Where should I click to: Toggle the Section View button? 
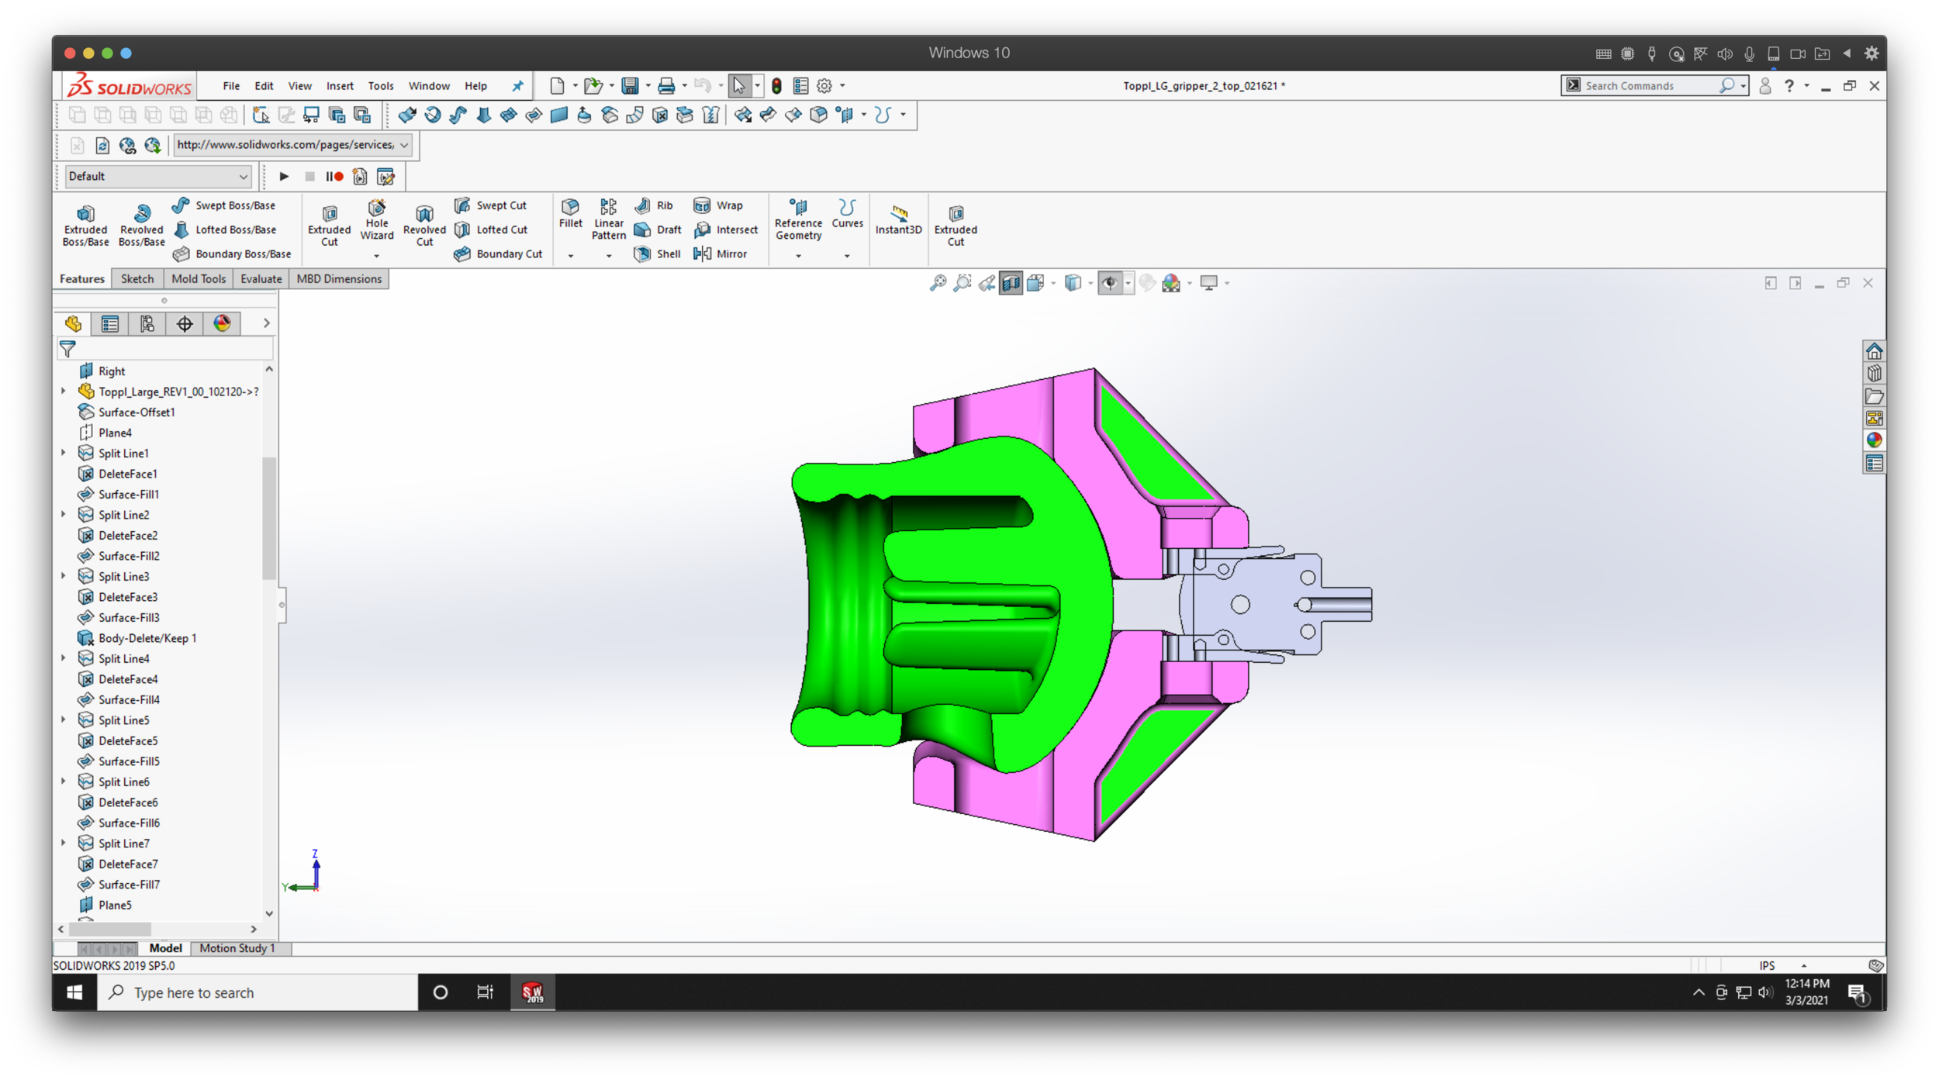1011,283
